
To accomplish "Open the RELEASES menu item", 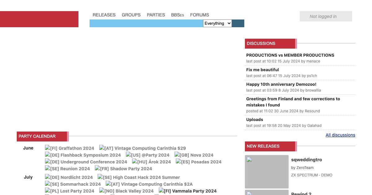I will point(104,15).
